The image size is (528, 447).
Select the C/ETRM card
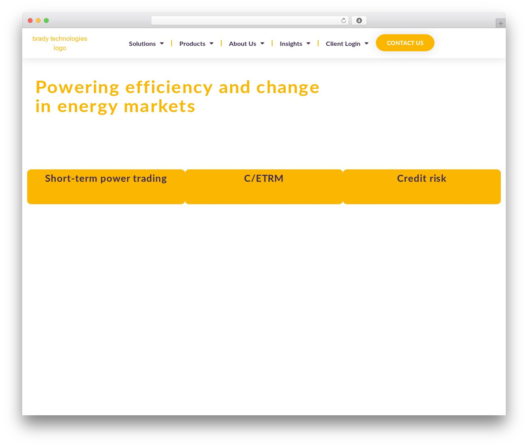pos(264,187)
